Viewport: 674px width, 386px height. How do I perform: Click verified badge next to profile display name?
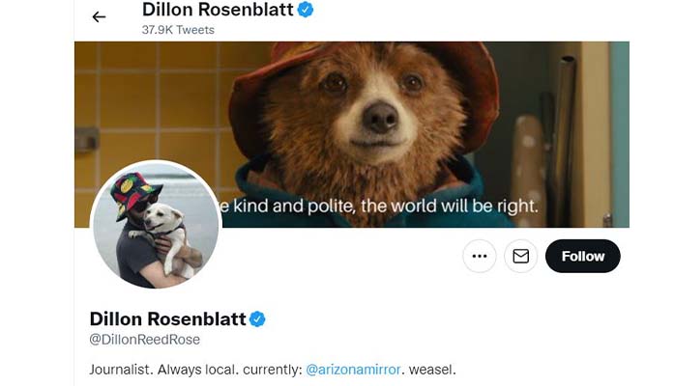tap(257, 319)
